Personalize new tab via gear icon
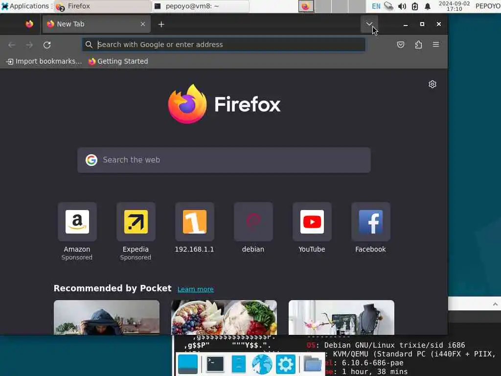The image size is (501, 376). pos(433,84)
